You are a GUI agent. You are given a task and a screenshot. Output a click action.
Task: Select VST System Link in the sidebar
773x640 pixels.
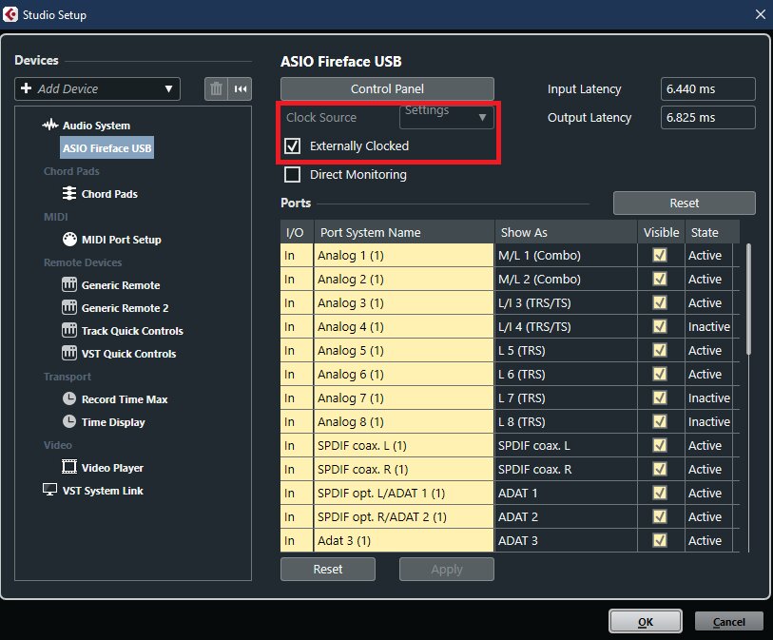coord(104,491)
